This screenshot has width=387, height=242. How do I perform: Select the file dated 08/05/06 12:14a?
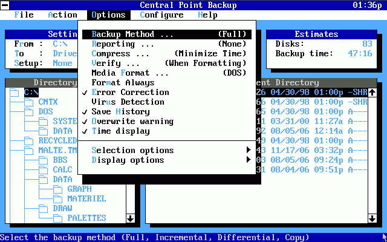pyautogui.click(x=312, y=131)
